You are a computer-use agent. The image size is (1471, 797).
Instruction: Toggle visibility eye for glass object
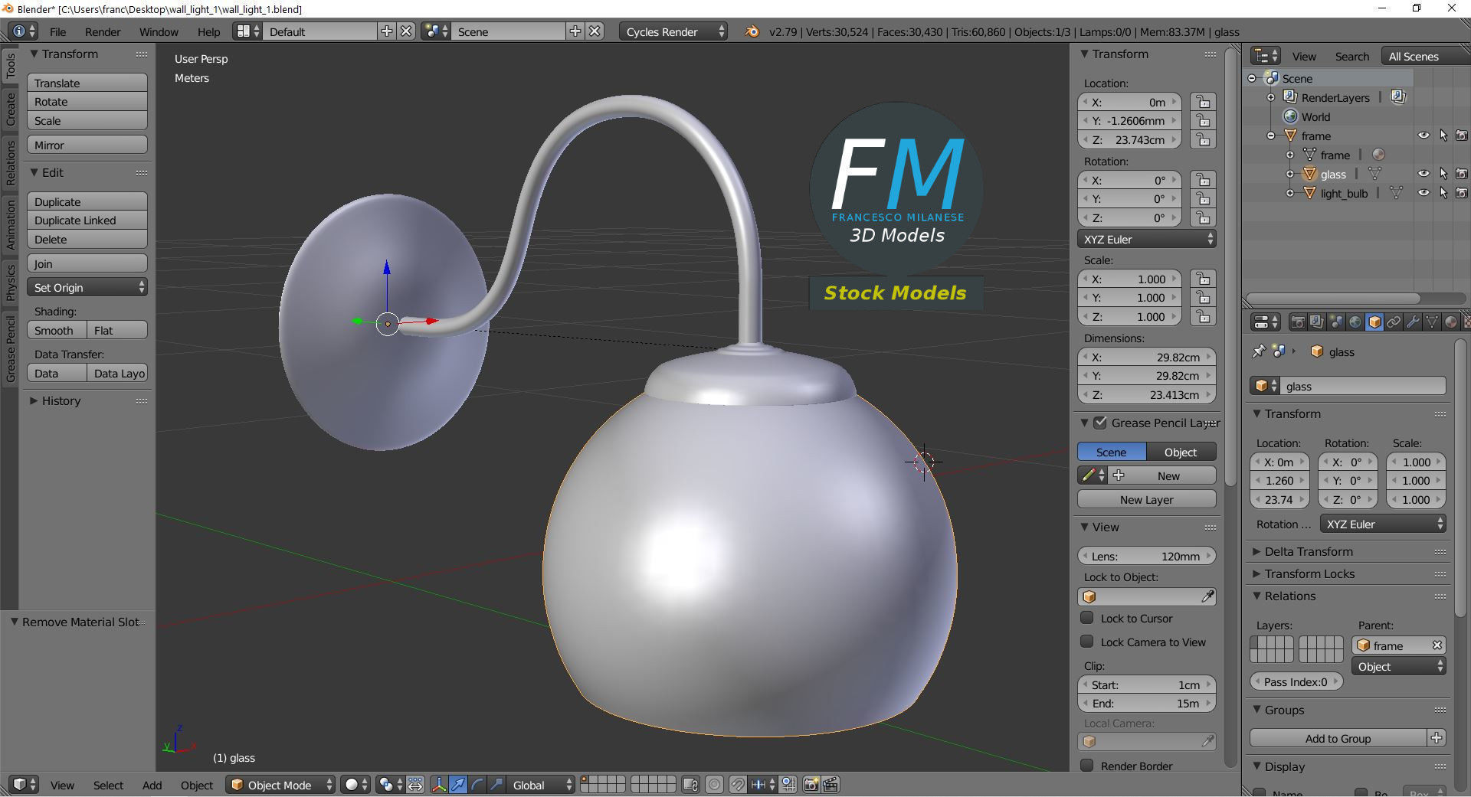(1423, 174)
